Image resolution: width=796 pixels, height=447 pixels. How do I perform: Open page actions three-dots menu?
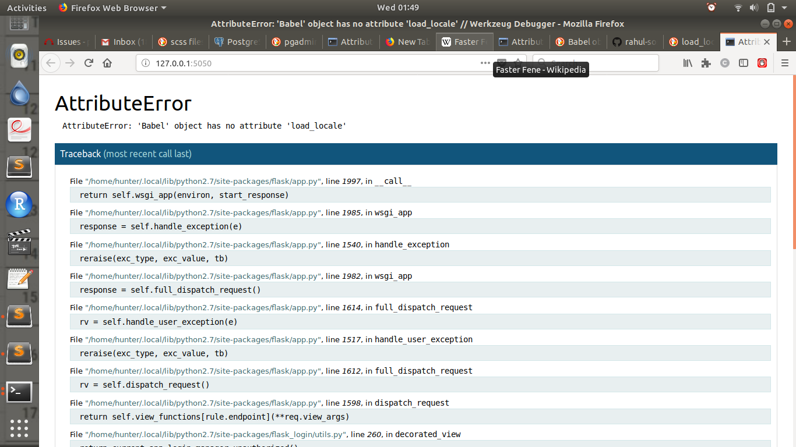(x=485, y=63)
